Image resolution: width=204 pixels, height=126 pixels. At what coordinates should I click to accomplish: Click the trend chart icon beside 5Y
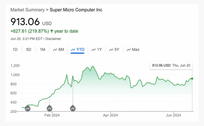111,50
